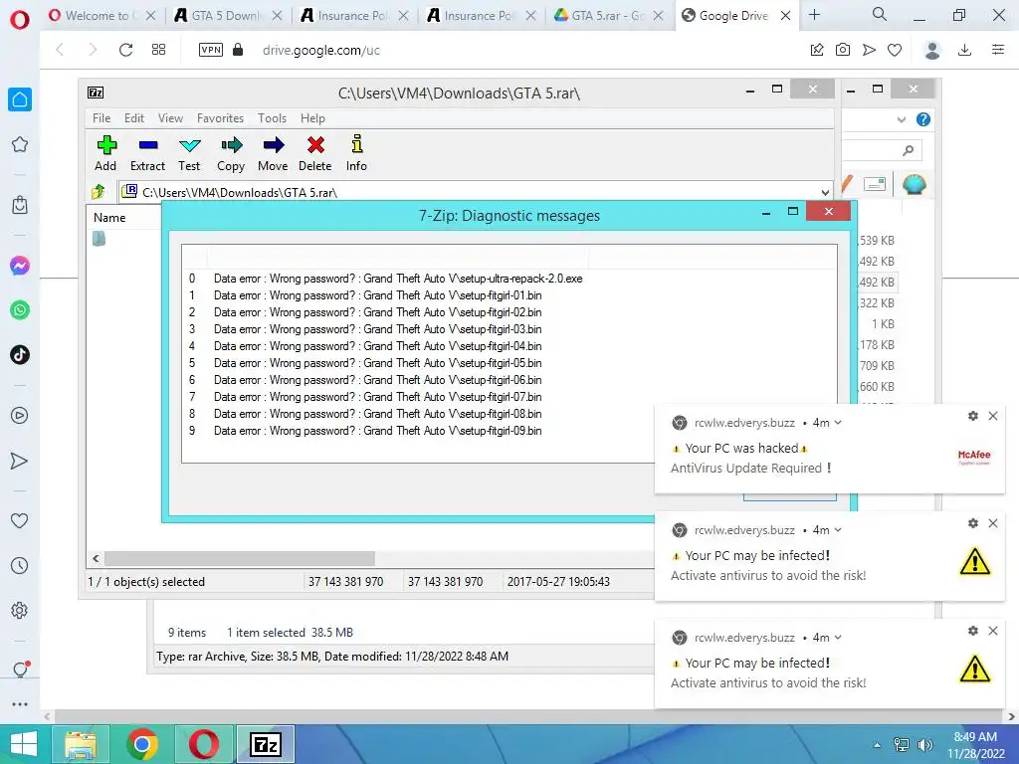Expand the 7-Zip address path dropdown
The height and width of the screenshot is (764, 1019).
point(825,192)
